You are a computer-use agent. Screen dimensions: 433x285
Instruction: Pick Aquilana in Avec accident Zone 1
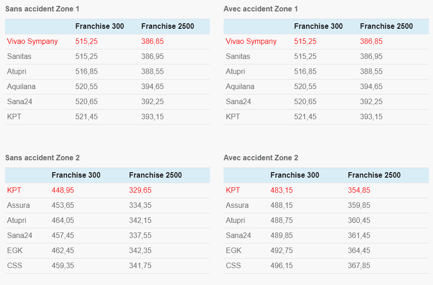pos(240,87)
